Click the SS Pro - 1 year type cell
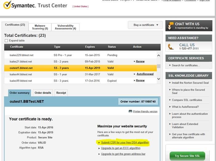Screen dimensions: 216x161 [63, 55]
